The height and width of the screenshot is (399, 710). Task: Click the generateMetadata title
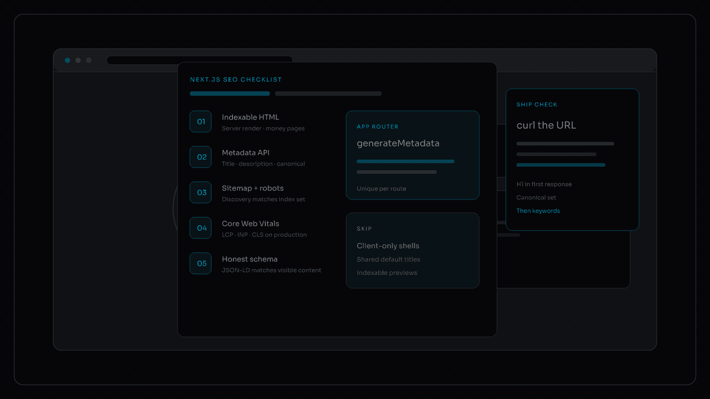click(398, 143)
